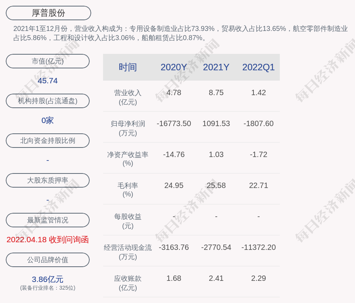Click the 2020Y revenue value 4.78

pos(174,93)
